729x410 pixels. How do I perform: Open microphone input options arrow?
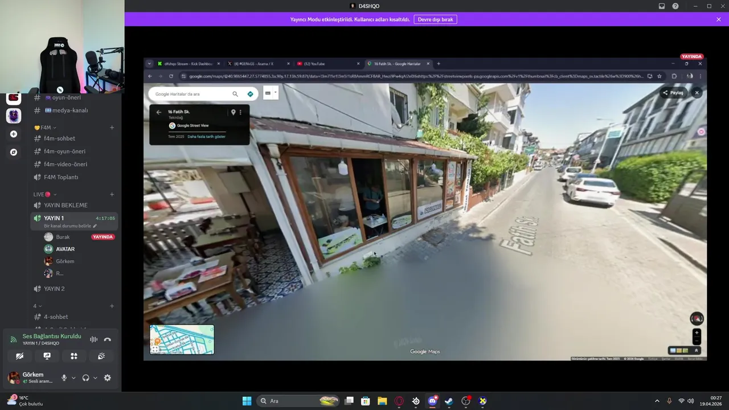[x=73, y=378]
